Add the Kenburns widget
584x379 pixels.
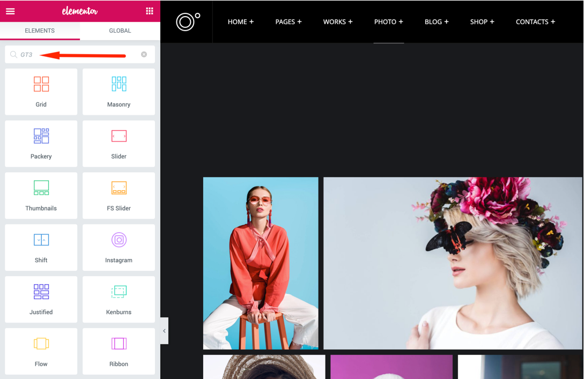coord(119,299)
